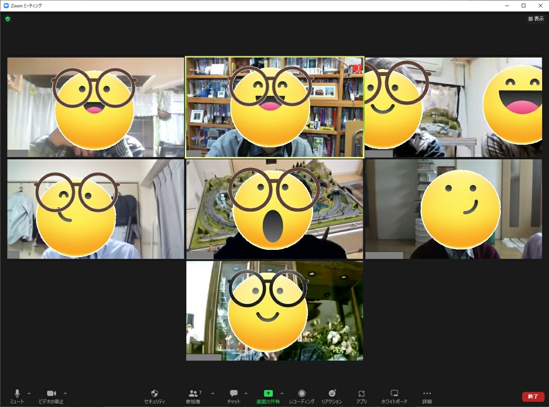Maximize the Zoom meeting window
The height and width of the screenshot is (407, 549).
[x=524, y=6]
